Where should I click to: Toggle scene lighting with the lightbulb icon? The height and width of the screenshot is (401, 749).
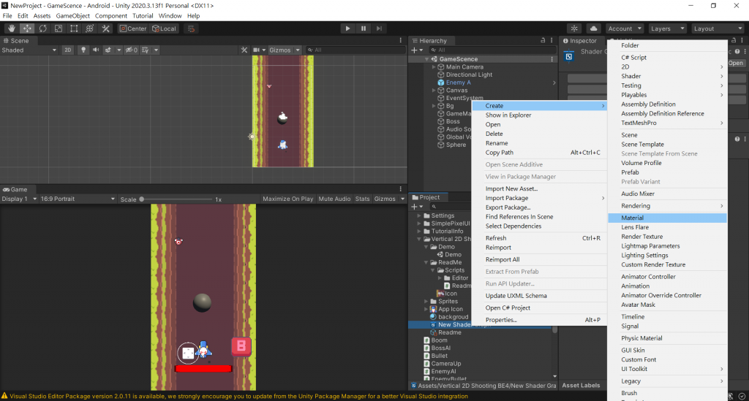click(x=83, y=50)
